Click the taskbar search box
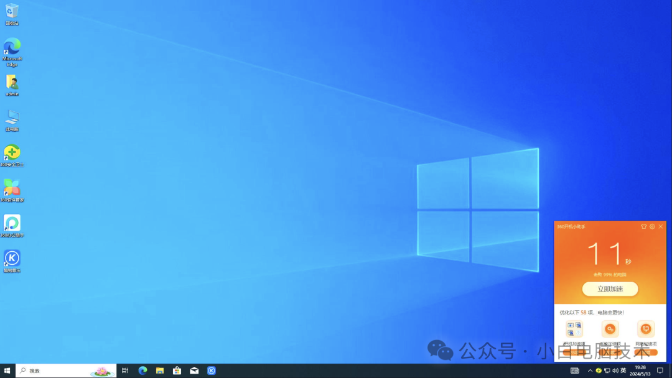Viewport: 672px width, 378px height. [x=66, y=371]
